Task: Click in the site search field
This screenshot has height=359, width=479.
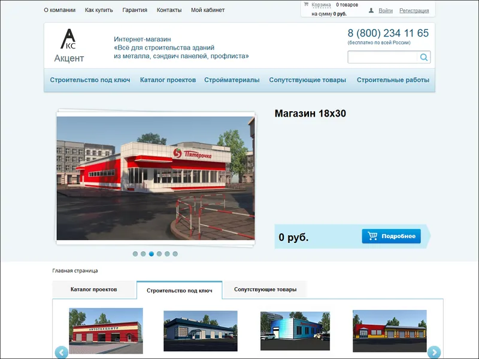Action: coord(383,57)
